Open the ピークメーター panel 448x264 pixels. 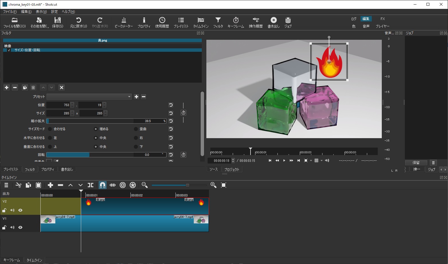124,22
